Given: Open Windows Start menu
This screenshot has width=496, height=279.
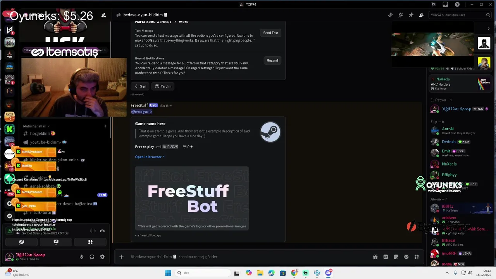Looking at the screenshot, I should click(168, 273).
